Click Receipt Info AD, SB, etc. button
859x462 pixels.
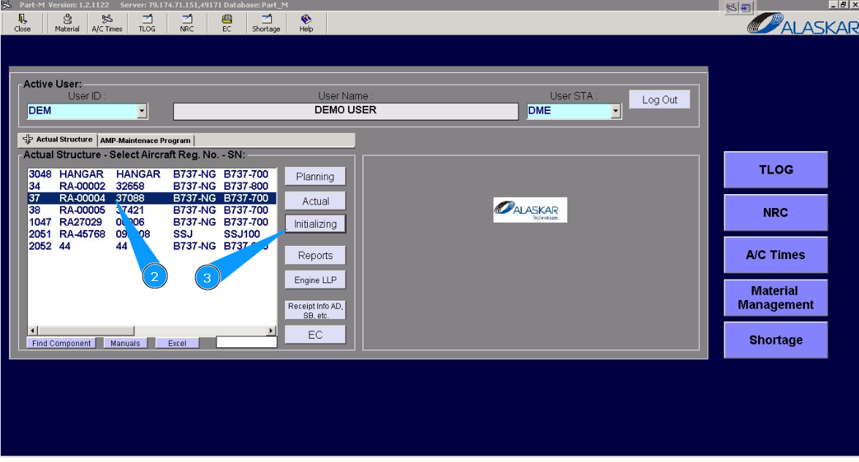[x=315, y=310]
